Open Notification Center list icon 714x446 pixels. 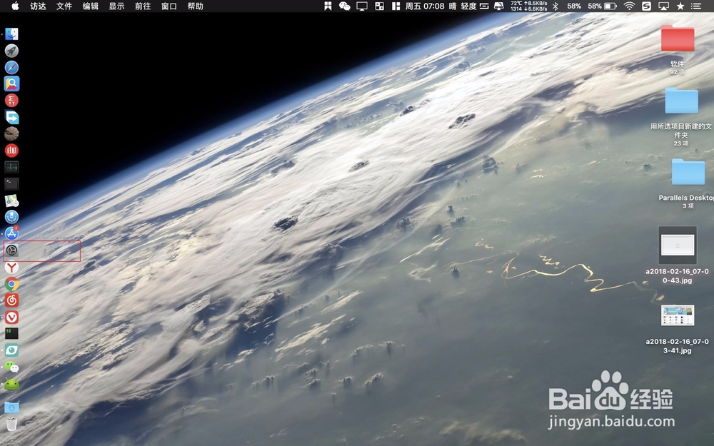tap(695, 6)
